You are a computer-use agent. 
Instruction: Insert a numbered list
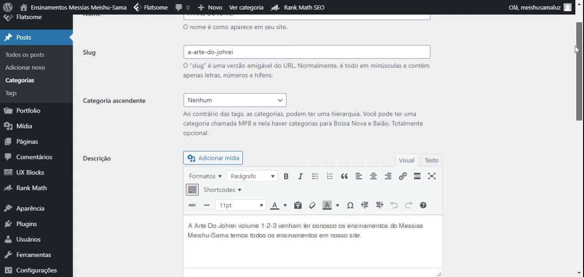coord(330,176)
